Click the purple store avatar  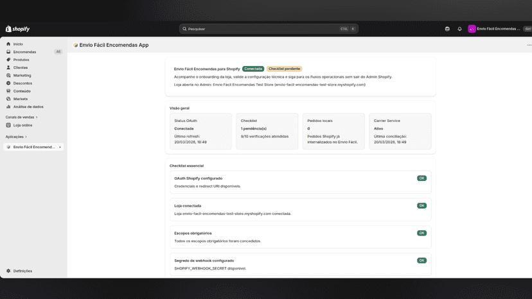[x=472, y=29]
